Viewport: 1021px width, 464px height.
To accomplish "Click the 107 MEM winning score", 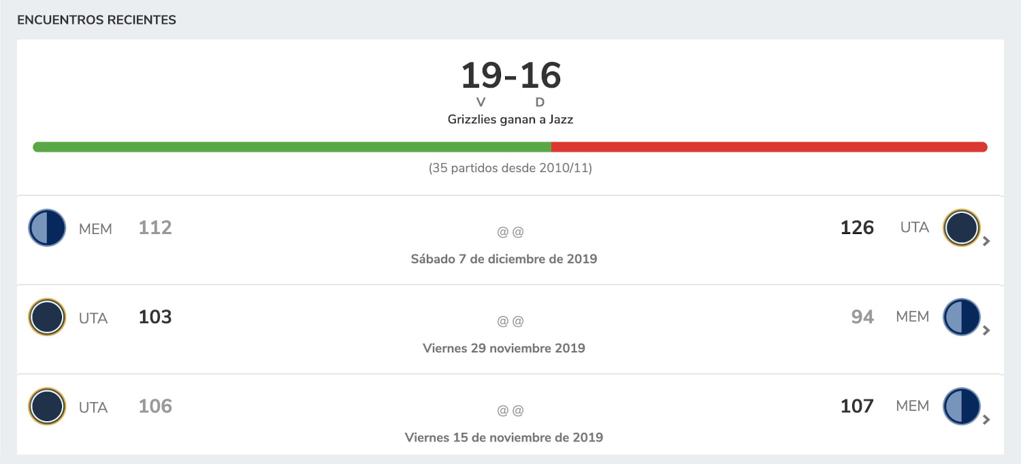I will 857,406.
